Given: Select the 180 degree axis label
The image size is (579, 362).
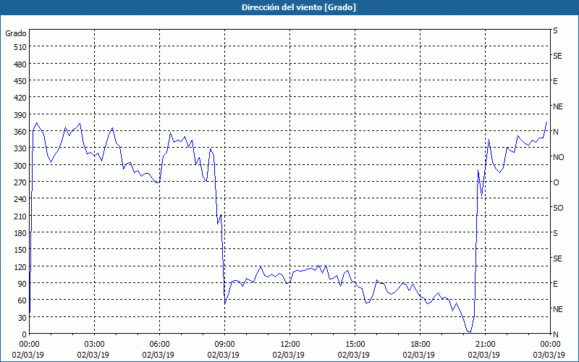Looking at the screenshot, I should coord(20,233).
